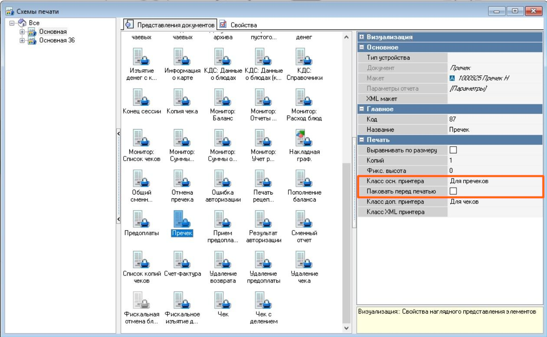Click the Счет-фактура document icon

point(182,260)
